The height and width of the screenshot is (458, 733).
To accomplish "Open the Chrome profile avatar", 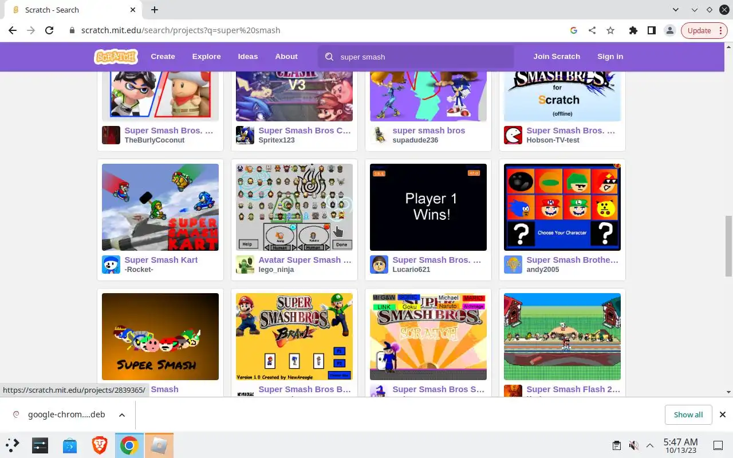I will [669, 30].
